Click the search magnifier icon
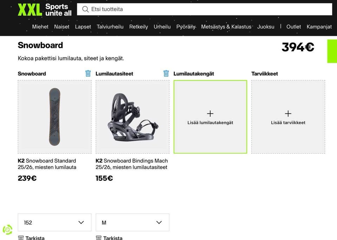337x240 pixels. pyautogui.click(x=85, y=9)
